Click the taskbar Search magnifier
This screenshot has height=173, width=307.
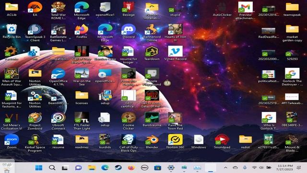(x=52, y=168)
